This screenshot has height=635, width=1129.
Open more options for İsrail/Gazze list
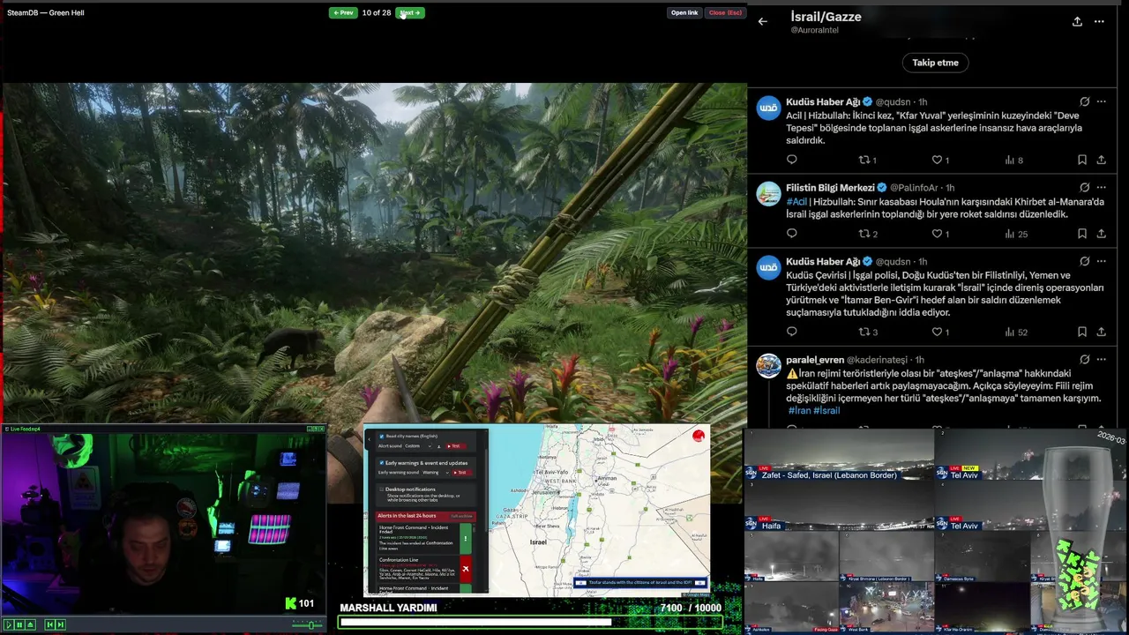pos(1099,21)
